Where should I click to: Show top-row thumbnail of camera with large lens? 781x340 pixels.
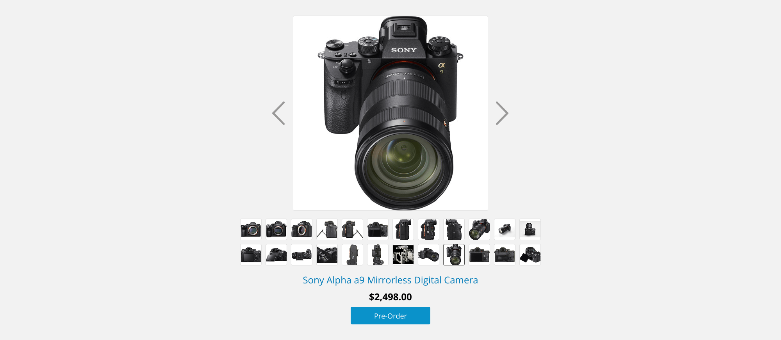pyautogui.click(x=479, y=229)
